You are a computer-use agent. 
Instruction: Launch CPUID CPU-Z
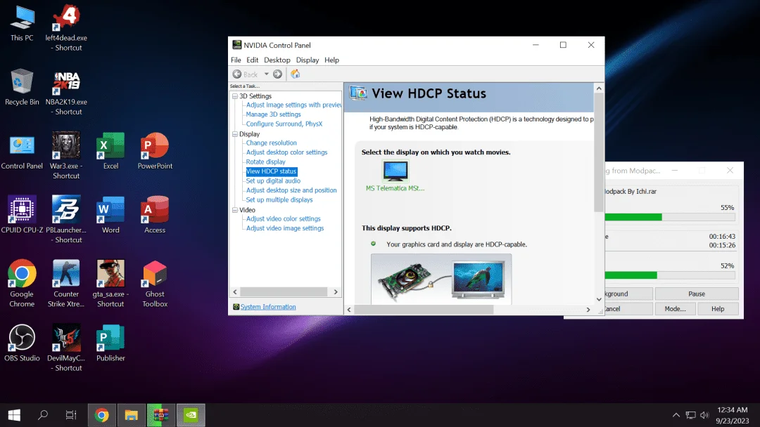pyautogui.click(x=22, y=215)
